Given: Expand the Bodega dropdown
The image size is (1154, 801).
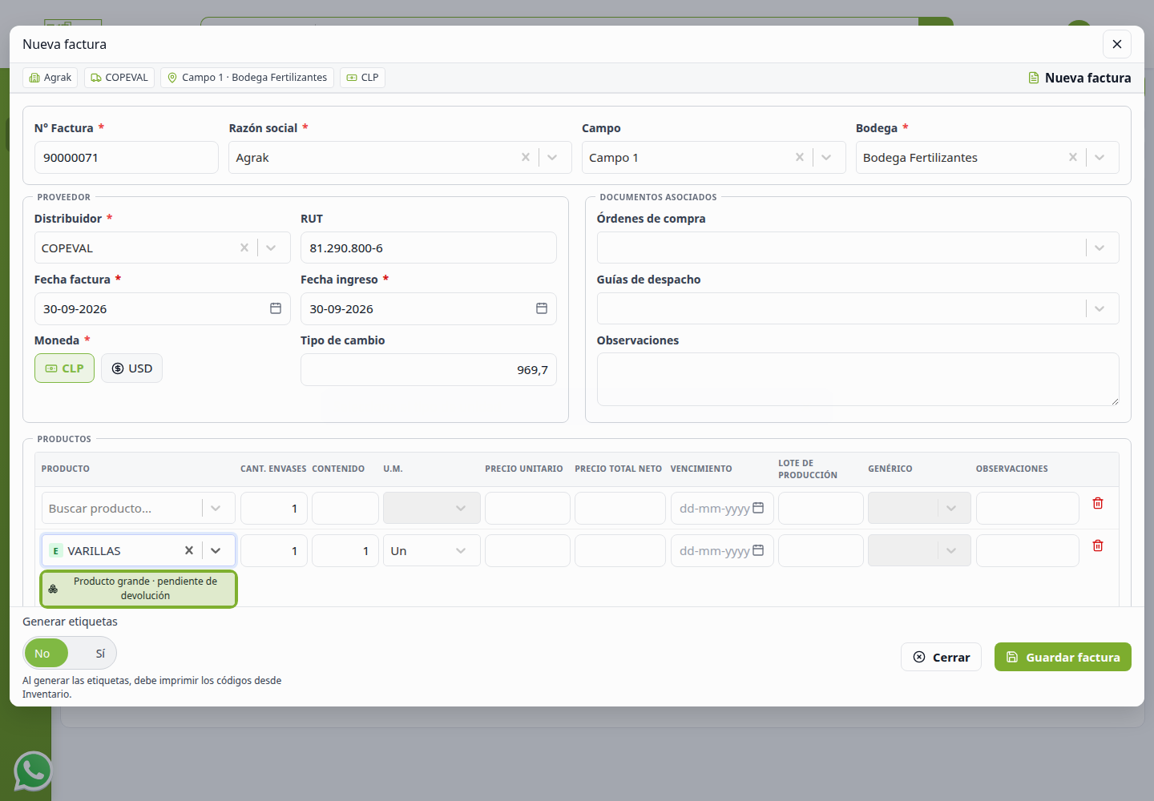Looking at the screenshot, I should coord(1100,157).
